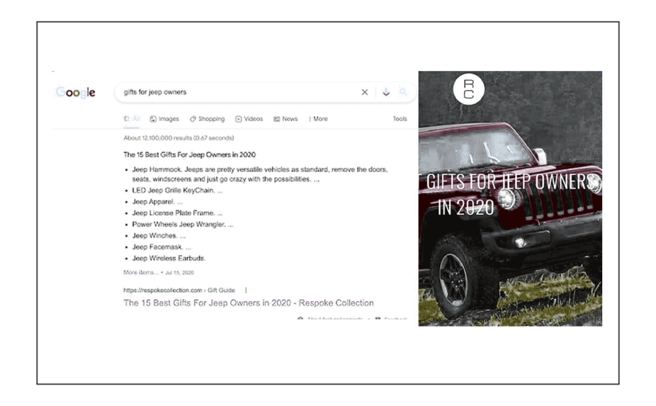
Task: Switch to the Videos tab
Action: point(249,119)
